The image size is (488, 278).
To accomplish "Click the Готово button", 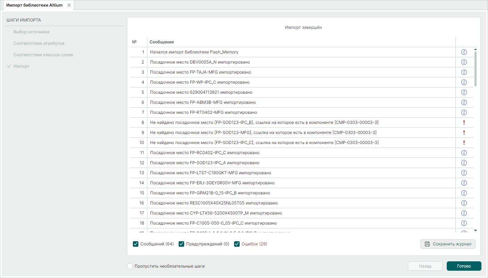I will click(464, 266).
